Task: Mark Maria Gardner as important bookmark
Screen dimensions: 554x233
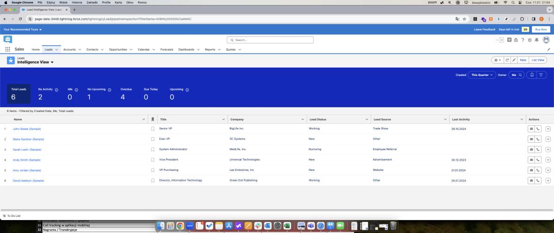Action: (153, 139)
